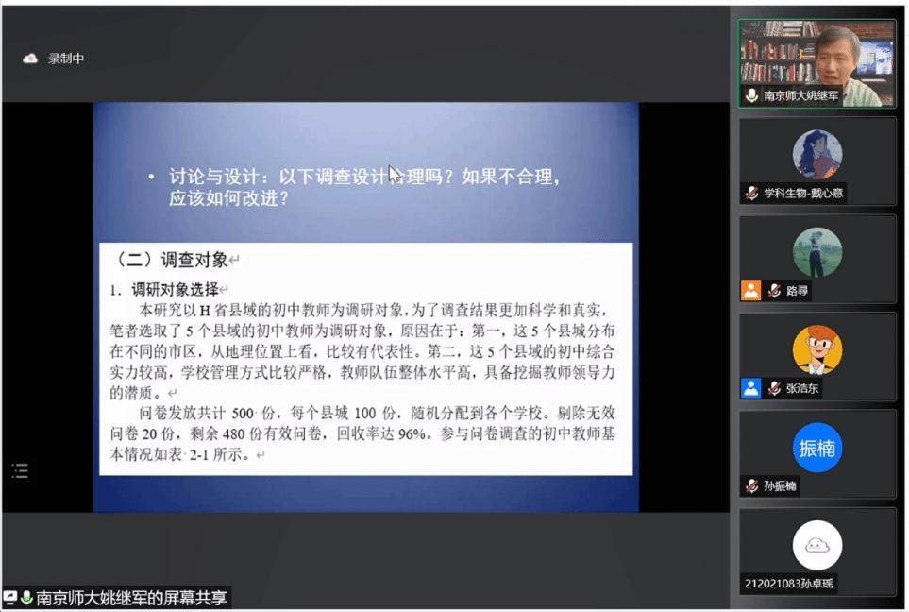Click the muted mic icon for 路尋
The height and width of the screenshot is (612, 909).
coord(774,291)
